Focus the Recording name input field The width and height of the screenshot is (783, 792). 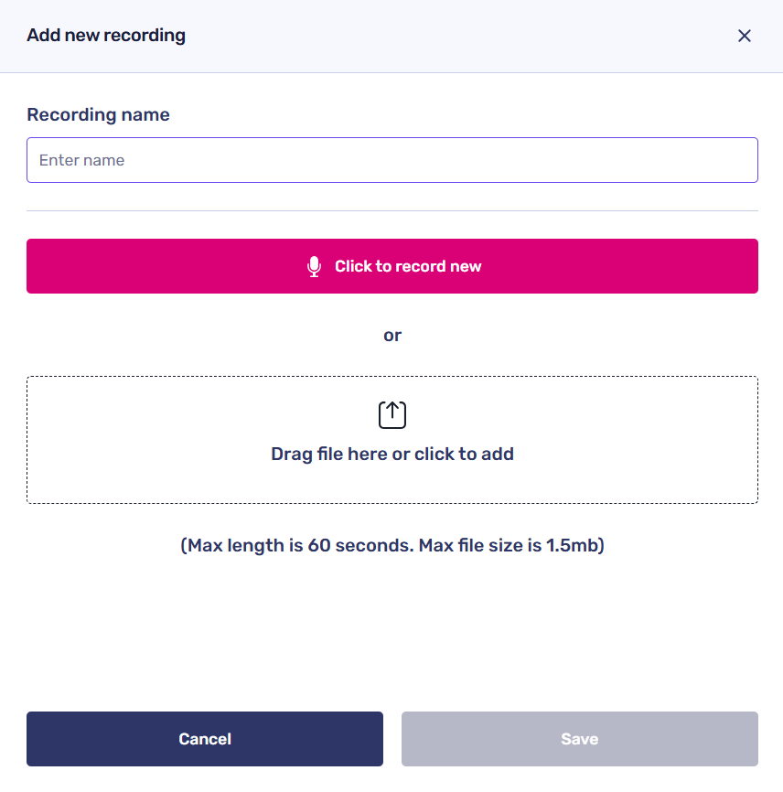[391, 160]
